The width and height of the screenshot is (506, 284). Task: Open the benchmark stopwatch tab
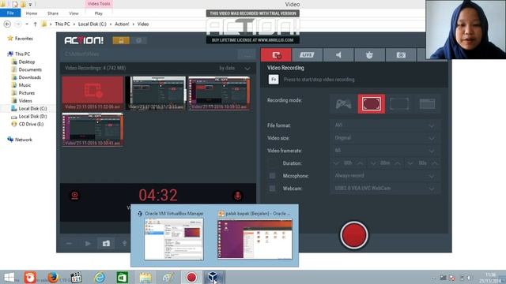pyautogui.click(x=369, y=55)
